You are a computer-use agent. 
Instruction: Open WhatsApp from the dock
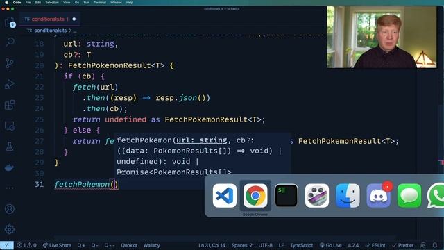436,196
